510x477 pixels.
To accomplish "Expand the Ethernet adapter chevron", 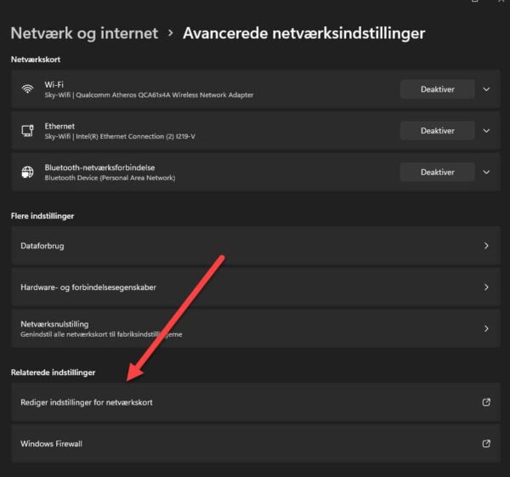I will tap(486, 131).
